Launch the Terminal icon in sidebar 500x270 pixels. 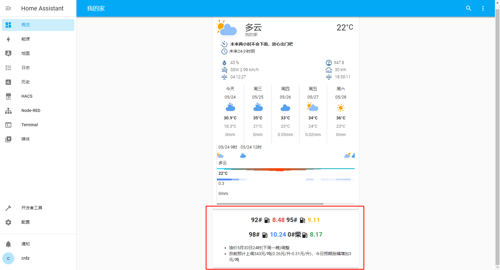[x=8, y=125]
